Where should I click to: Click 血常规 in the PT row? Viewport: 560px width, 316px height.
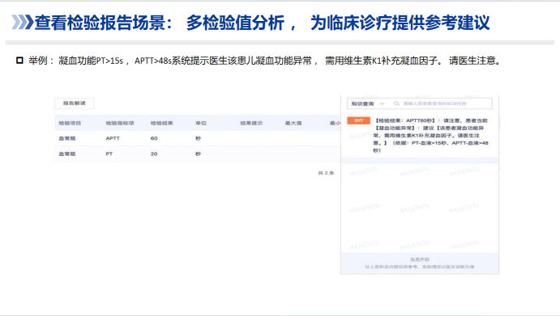click(67, 154)
